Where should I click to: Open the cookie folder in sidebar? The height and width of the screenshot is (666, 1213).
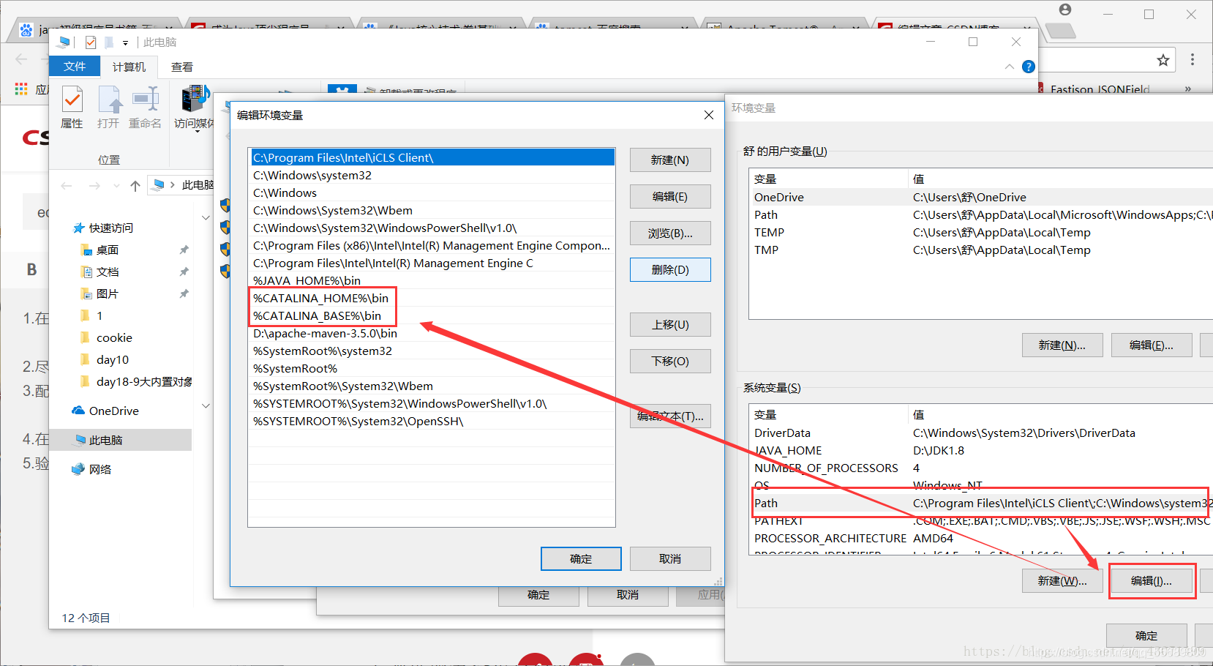[114, 338]
